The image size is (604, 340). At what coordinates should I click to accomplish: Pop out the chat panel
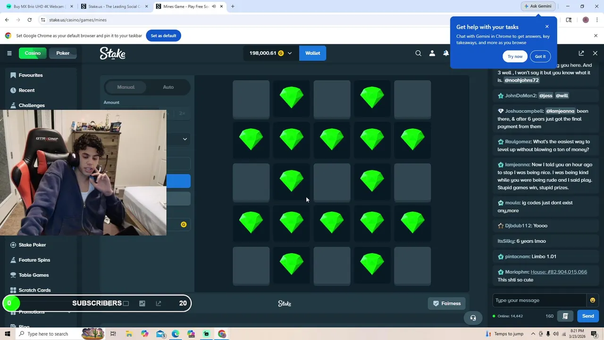pos(581,53)
